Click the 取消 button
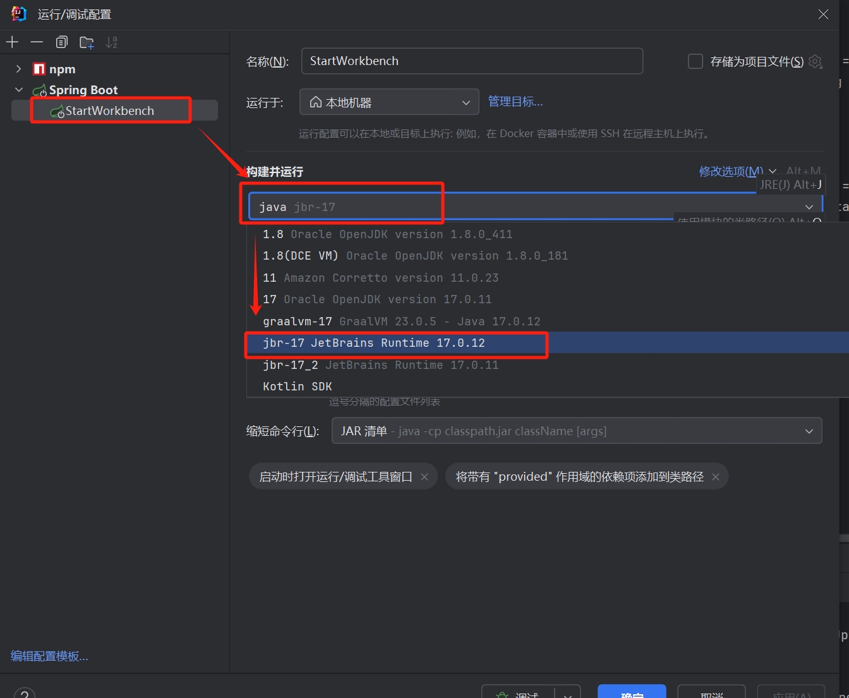The image size is (849, 698). (x=711, y=691)
